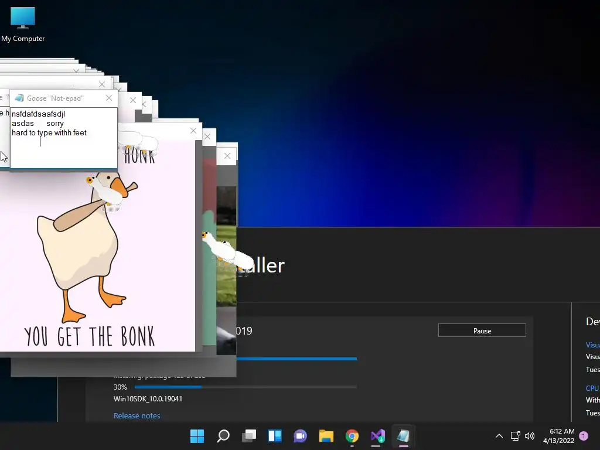
Task: Open Task View on the taskbar
Action: click(248, 436)
